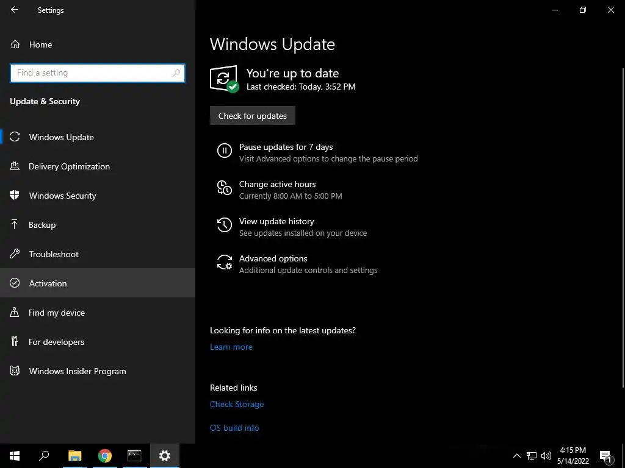The height and width of the screenshot is (468, 625).
Task: Select For developers section
Action: pyautogui.click(x=98, y=341)
